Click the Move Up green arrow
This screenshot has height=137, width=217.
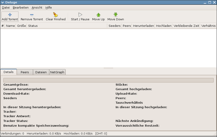pyautogui.click(x=98, y=15)
